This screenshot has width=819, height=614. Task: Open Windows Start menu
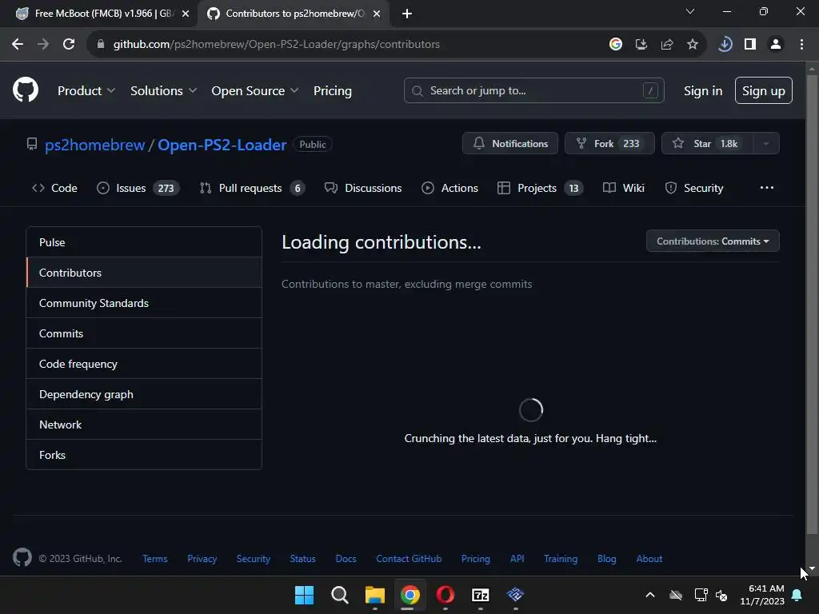tap(304, 595)
